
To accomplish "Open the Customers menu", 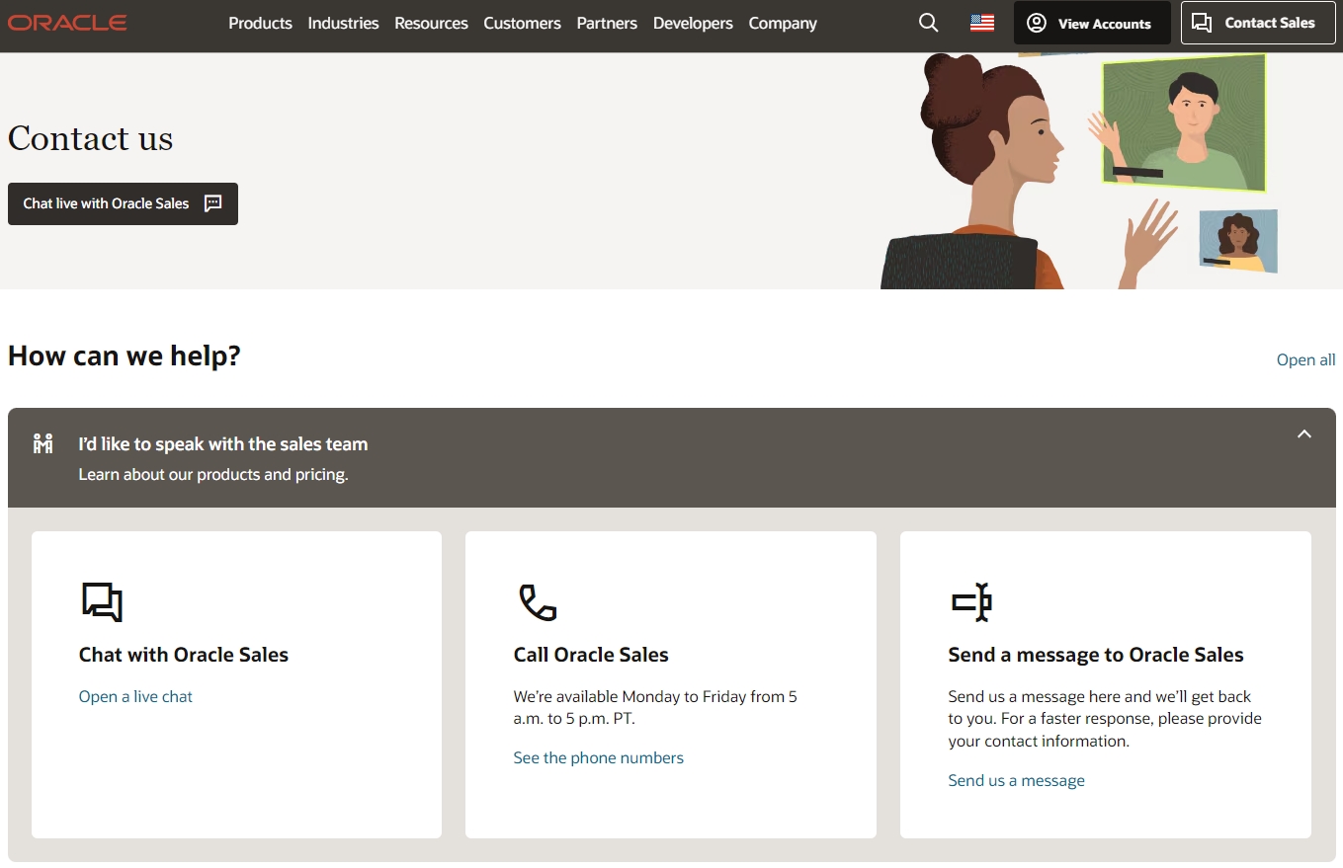I will [522, 23].
